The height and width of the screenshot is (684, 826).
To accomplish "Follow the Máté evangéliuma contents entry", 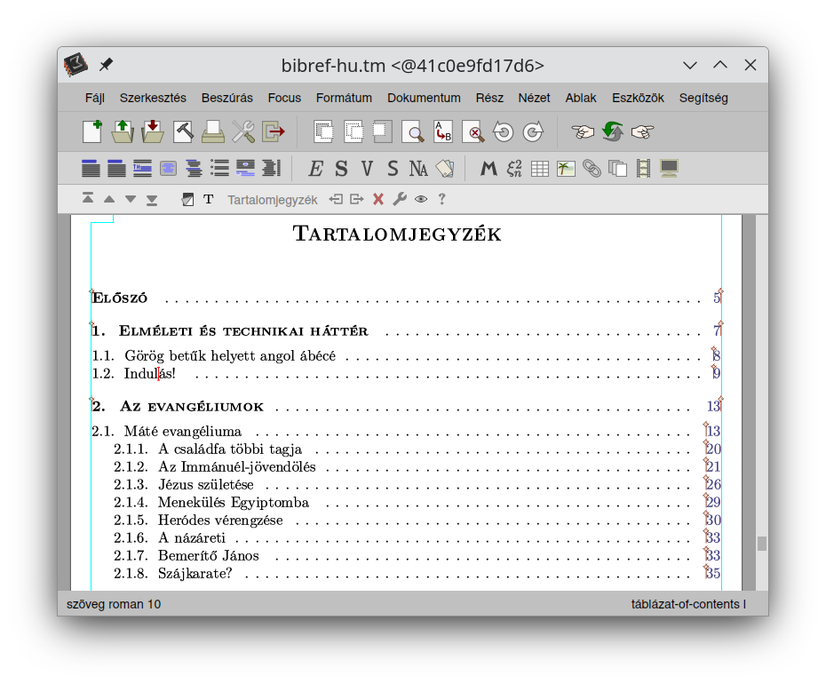I will tap(183, 432).
